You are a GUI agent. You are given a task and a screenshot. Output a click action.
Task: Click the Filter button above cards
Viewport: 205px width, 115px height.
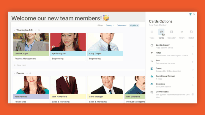(100, 25)
